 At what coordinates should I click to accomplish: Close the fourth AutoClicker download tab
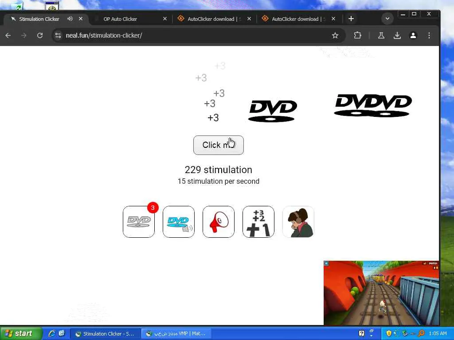[x=333, y=19]
